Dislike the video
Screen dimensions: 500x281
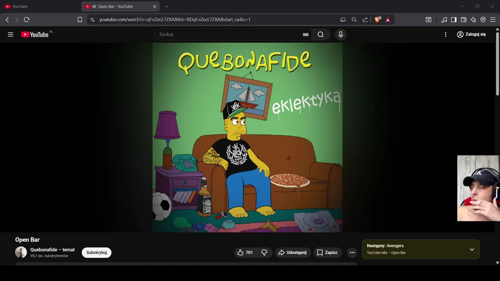click(264, 253)
